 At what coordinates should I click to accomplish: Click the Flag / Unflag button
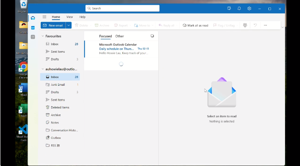pyautogui.click(x=224, y=25)
